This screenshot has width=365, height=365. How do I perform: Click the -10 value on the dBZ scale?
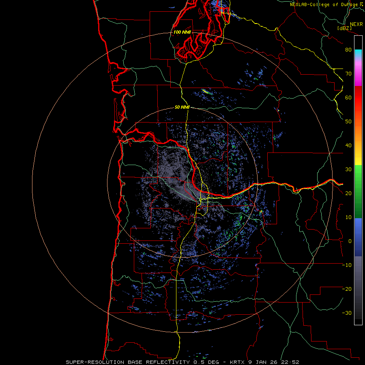click(x=347, y=265)
